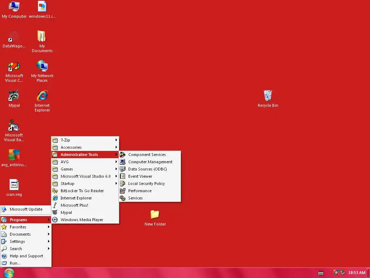Launch Mypal from Programs menu
The image size is (370, 278).
click(x=85, y=212)
